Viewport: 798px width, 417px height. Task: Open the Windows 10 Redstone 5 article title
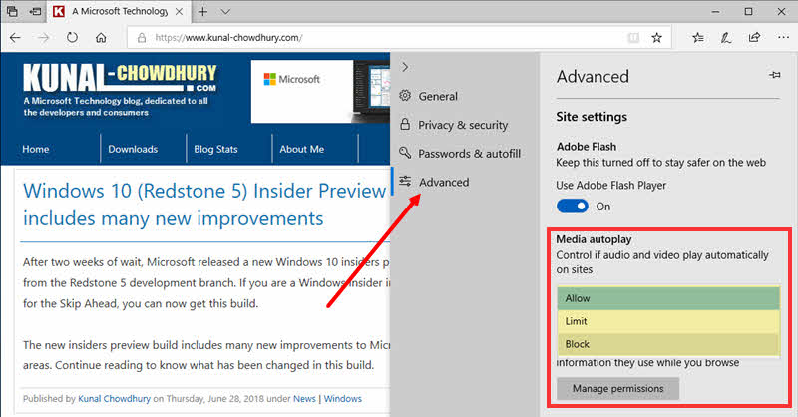point(204,205)
